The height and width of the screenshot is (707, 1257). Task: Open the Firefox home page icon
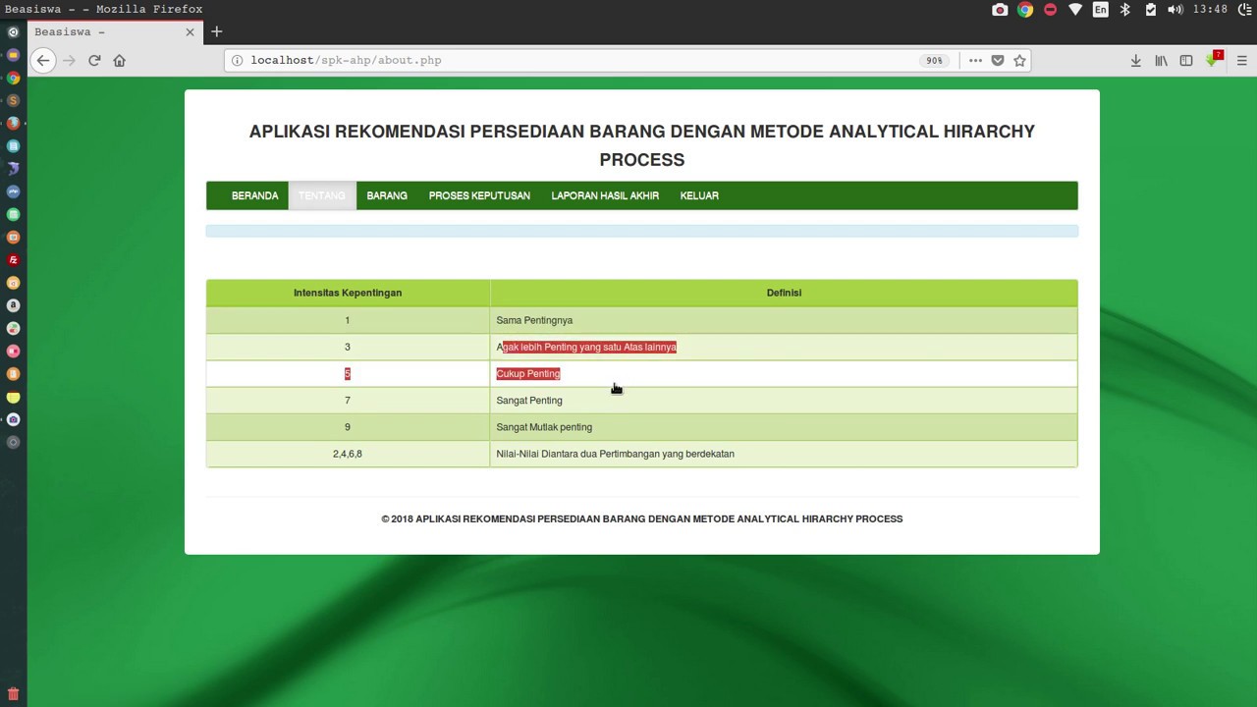pyautogui.click(x=119, y=60)
